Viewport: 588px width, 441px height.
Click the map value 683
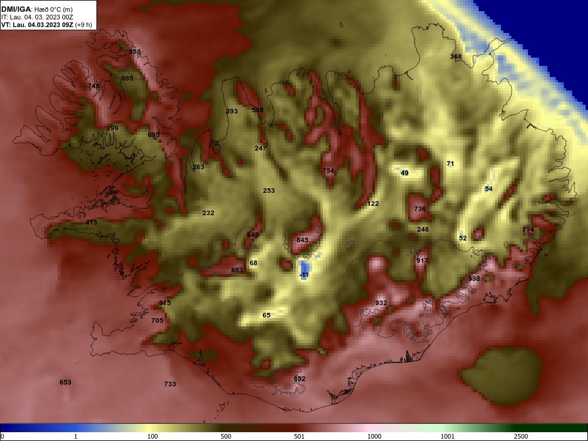point(237,270)
